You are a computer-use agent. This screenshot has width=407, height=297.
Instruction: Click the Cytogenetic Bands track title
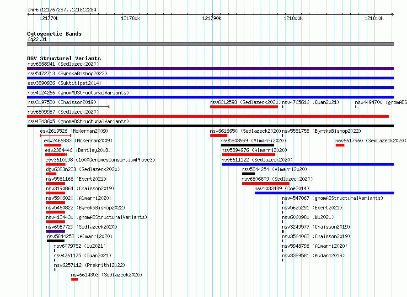click(54, 34)
